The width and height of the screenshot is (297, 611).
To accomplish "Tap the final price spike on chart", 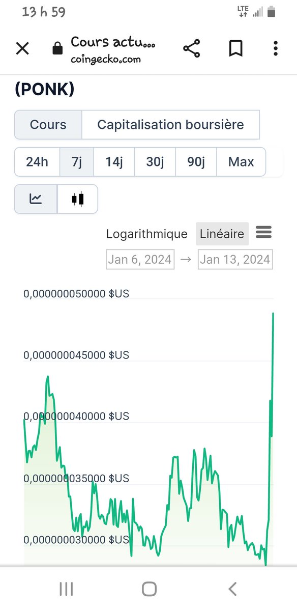I will 273,314.
